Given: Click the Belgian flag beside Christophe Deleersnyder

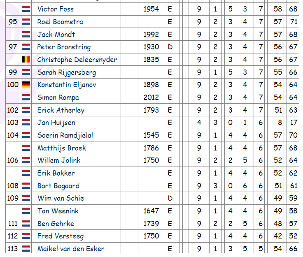Looking at the screenshot, I should click(x=26, y=60).
